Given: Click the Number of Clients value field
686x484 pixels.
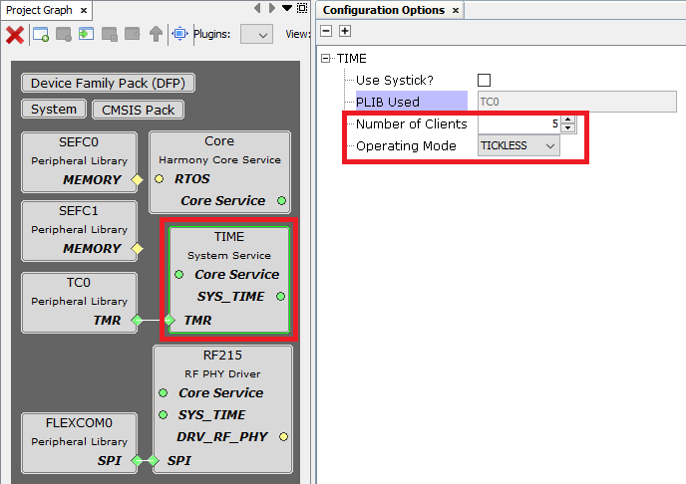Looking at the screenshot, I should coord(518,124).
